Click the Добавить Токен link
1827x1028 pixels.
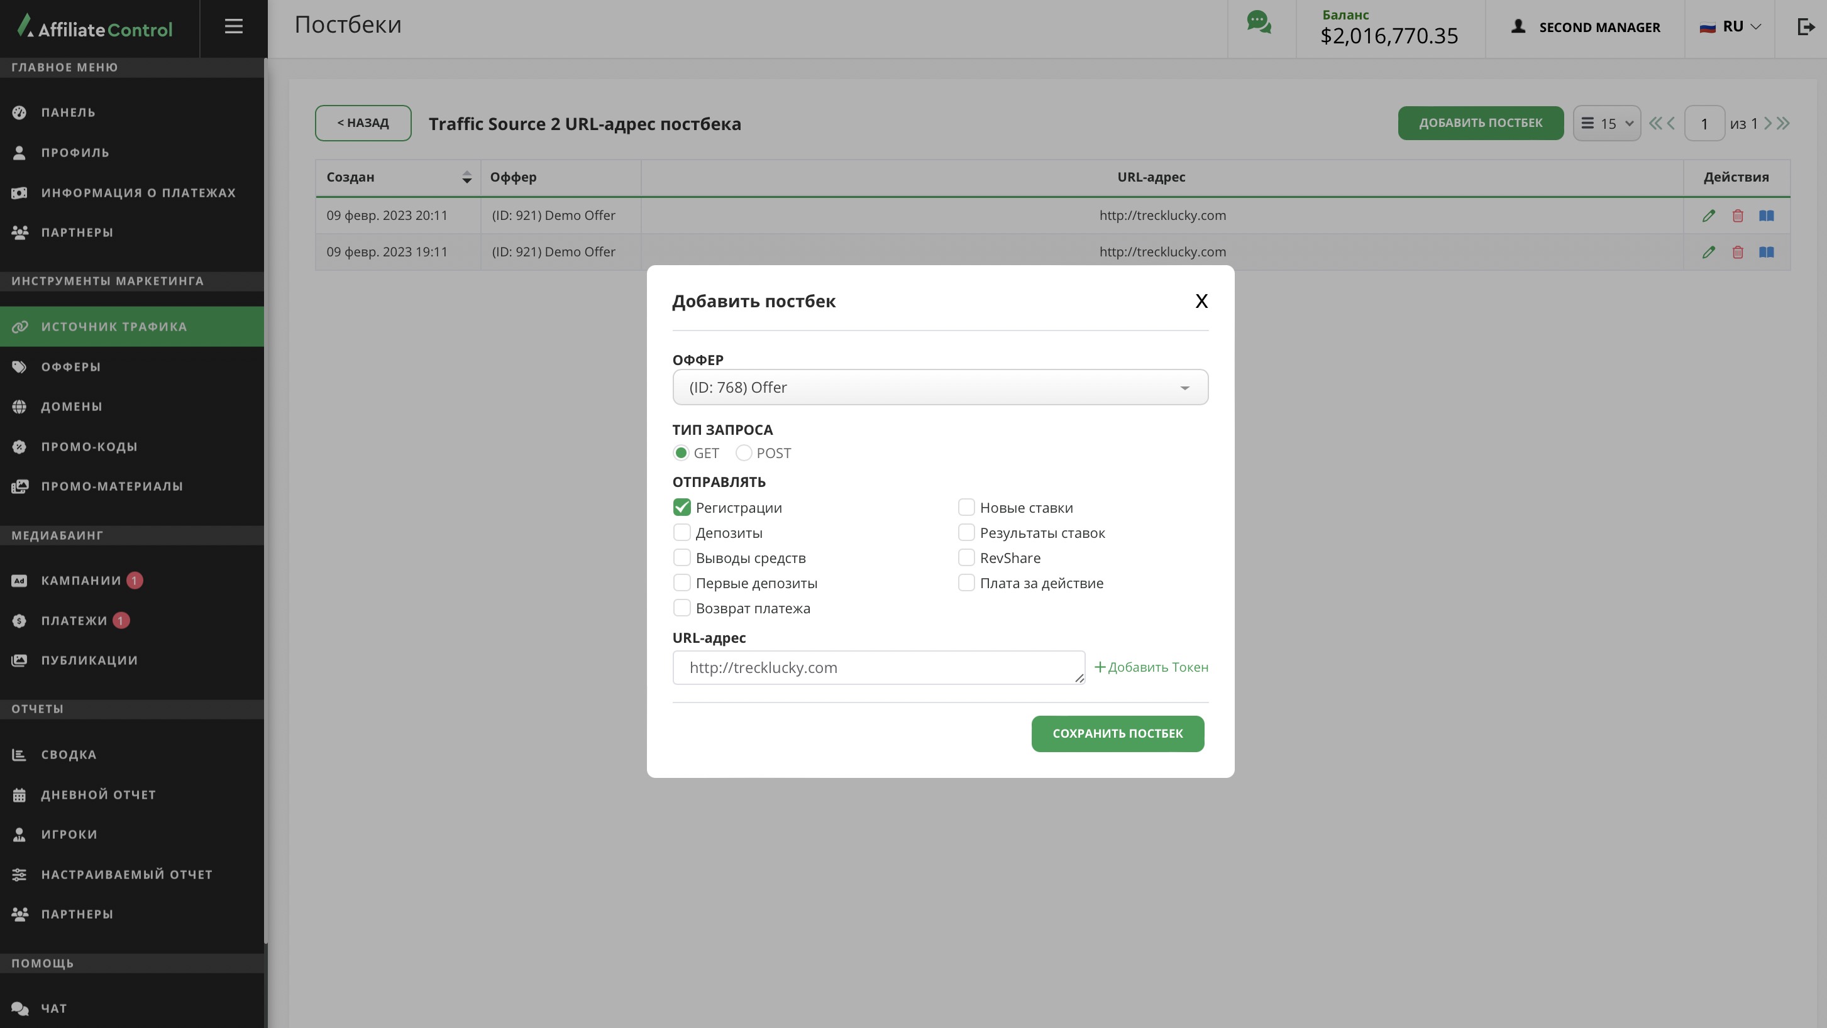click(1151, 667)
